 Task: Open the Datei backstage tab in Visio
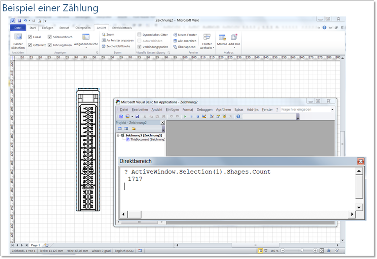coord(18,28)
